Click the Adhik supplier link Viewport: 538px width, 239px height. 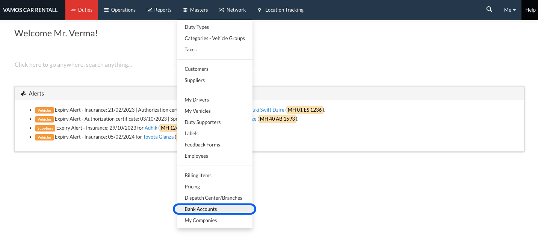pyautogui.click(x=151, y=128)
